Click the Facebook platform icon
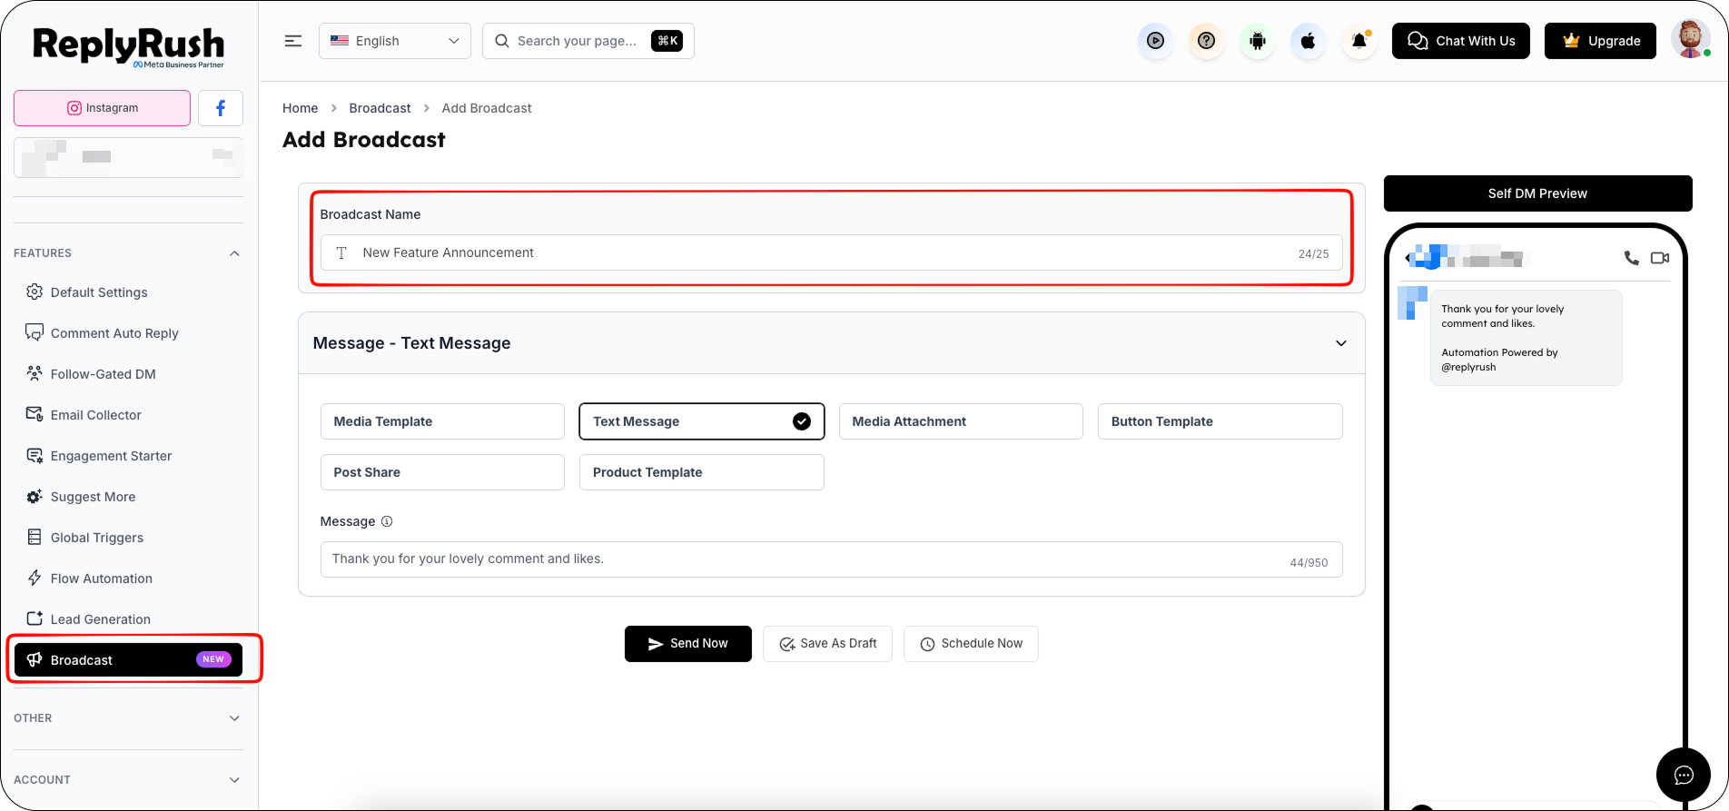Image resolution: width=1729 pixels, height=811 pixels. click(x=221, y=108)
